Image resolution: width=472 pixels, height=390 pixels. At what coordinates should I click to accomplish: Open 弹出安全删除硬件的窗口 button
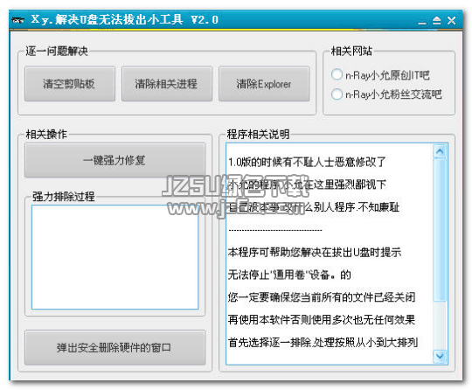click(x=115, y=347)
